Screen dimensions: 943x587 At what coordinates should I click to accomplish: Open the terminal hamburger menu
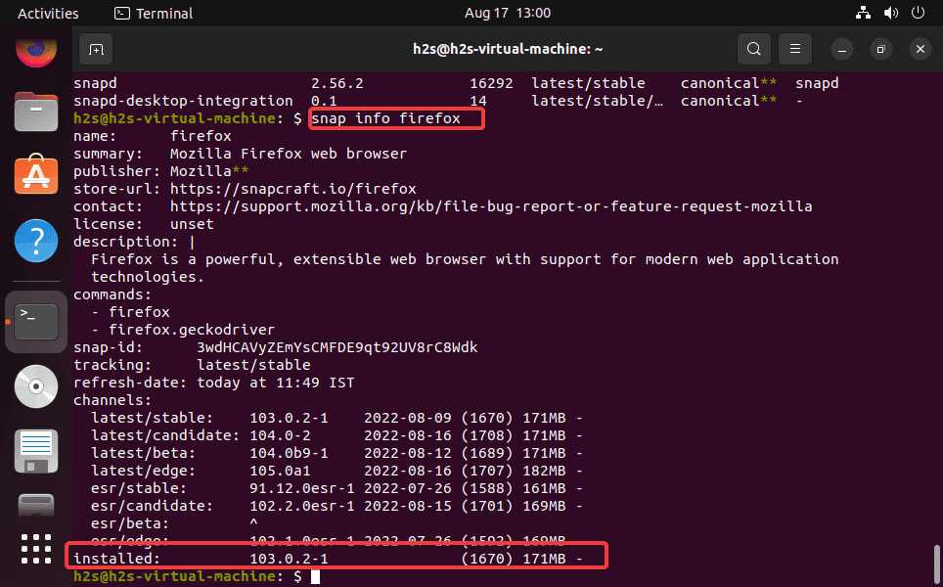(x=794, y=48)
